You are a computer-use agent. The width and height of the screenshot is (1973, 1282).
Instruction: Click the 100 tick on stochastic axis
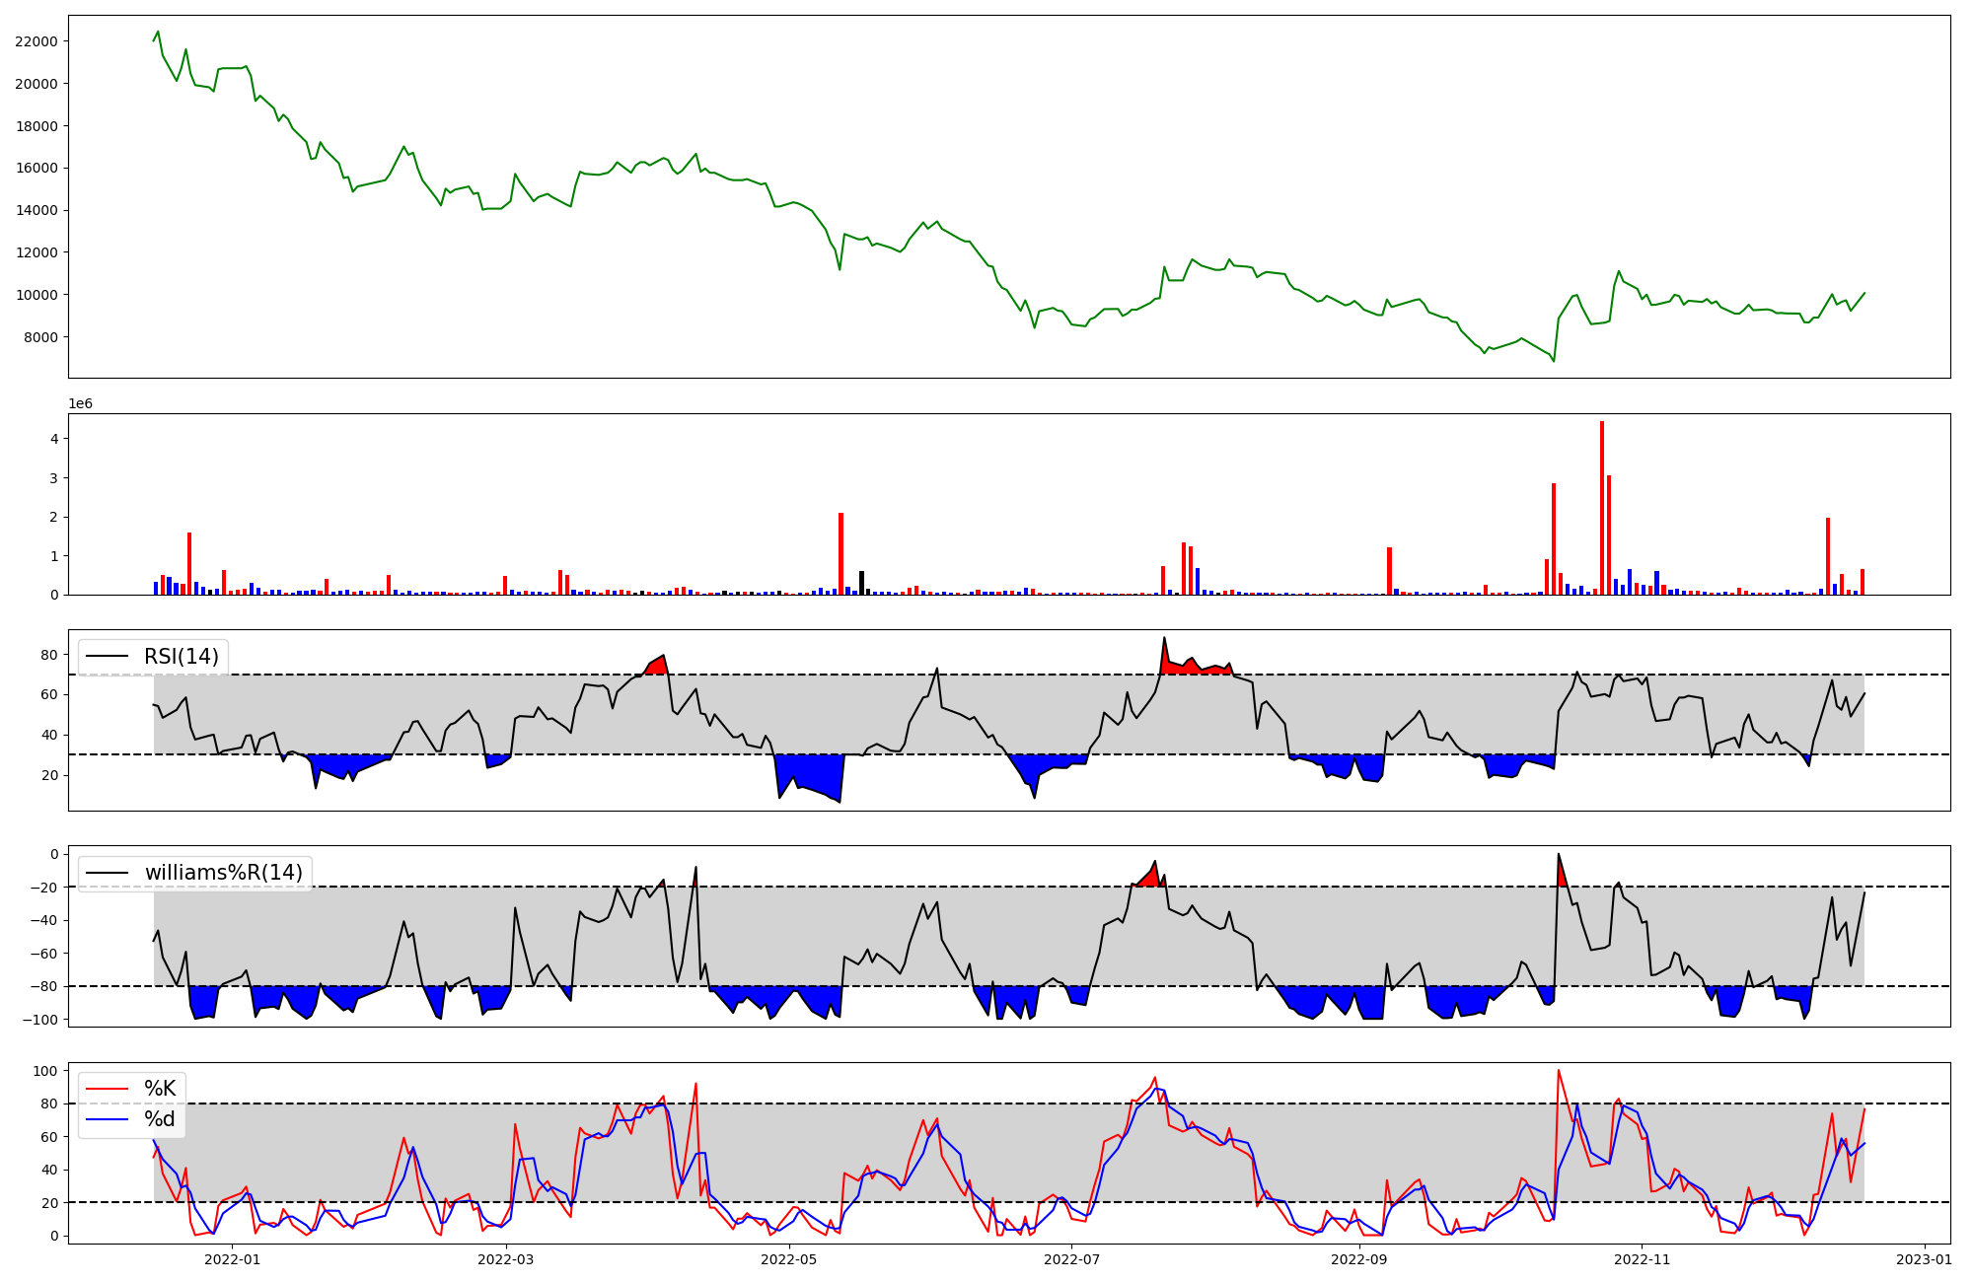(45, 1071)
